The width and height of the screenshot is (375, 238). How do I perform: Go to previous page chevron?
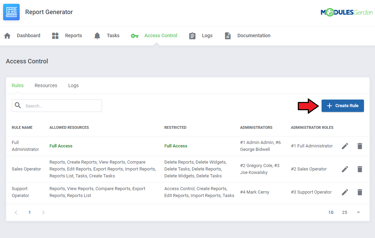(16, 213)
